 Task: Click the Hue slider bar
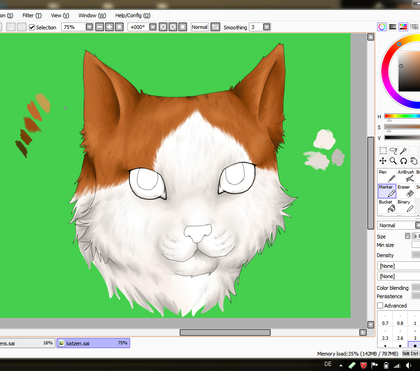(402, 116)
